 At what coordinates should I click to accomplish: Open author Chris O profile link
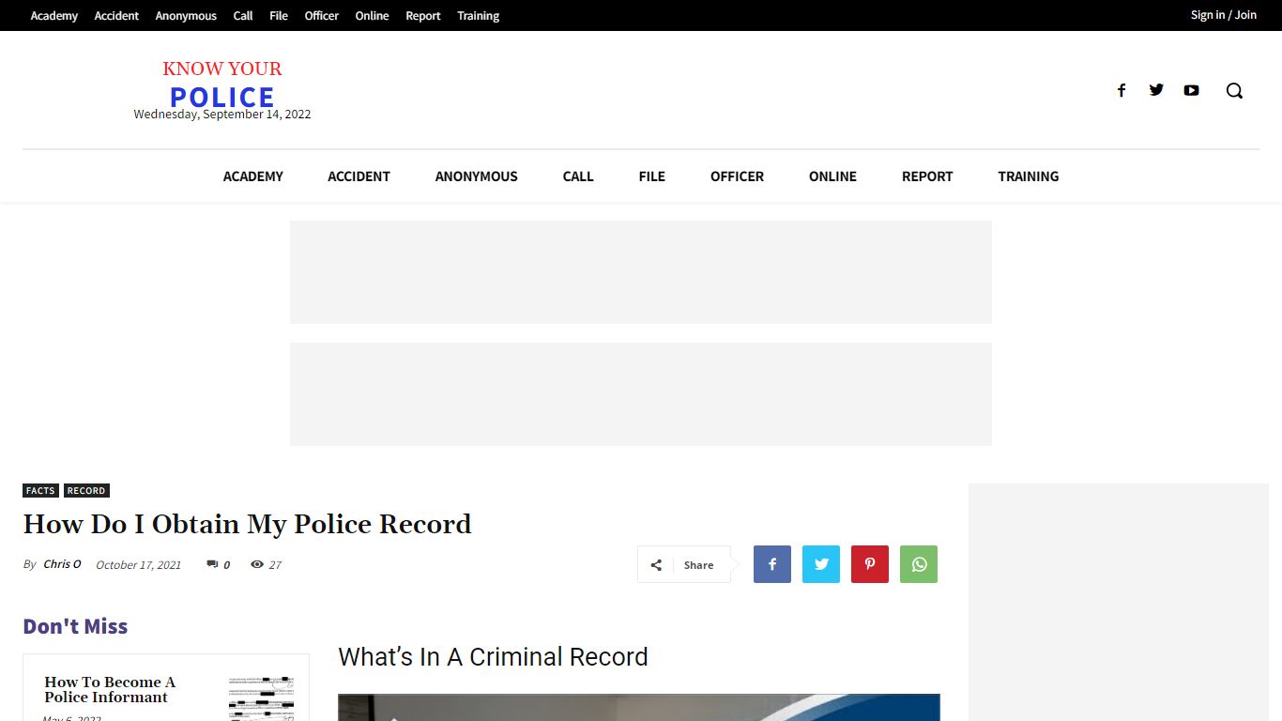(x=62, y=564)
